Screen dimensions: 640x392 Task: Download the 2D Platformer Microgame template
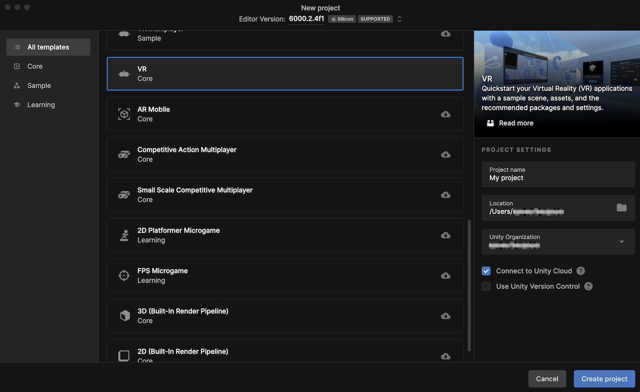tap(446, 235)
